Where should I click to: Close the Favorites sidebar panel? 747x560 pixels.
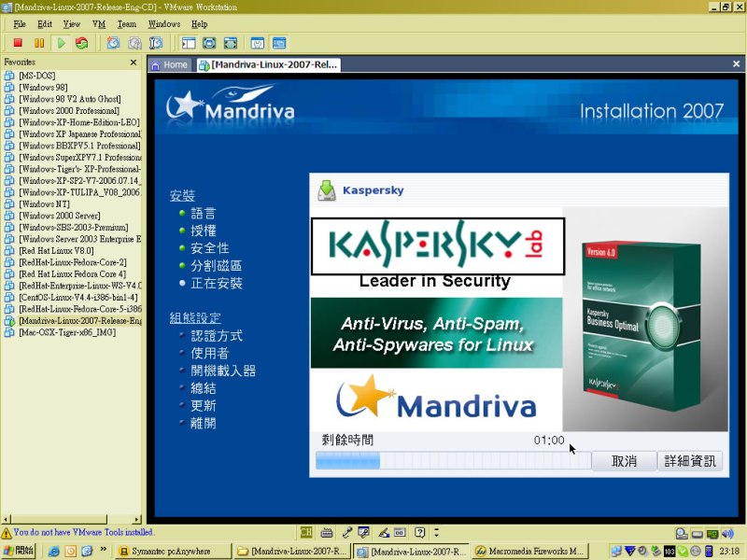(x=134, y=62)
